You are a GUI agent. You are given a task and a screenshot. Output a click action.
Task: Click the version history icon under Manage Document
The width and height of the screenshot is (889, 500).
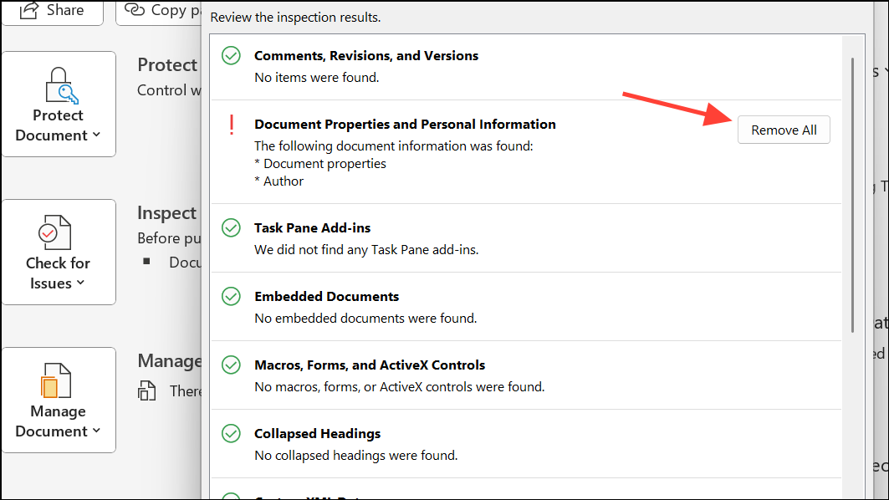click(147, 390)
